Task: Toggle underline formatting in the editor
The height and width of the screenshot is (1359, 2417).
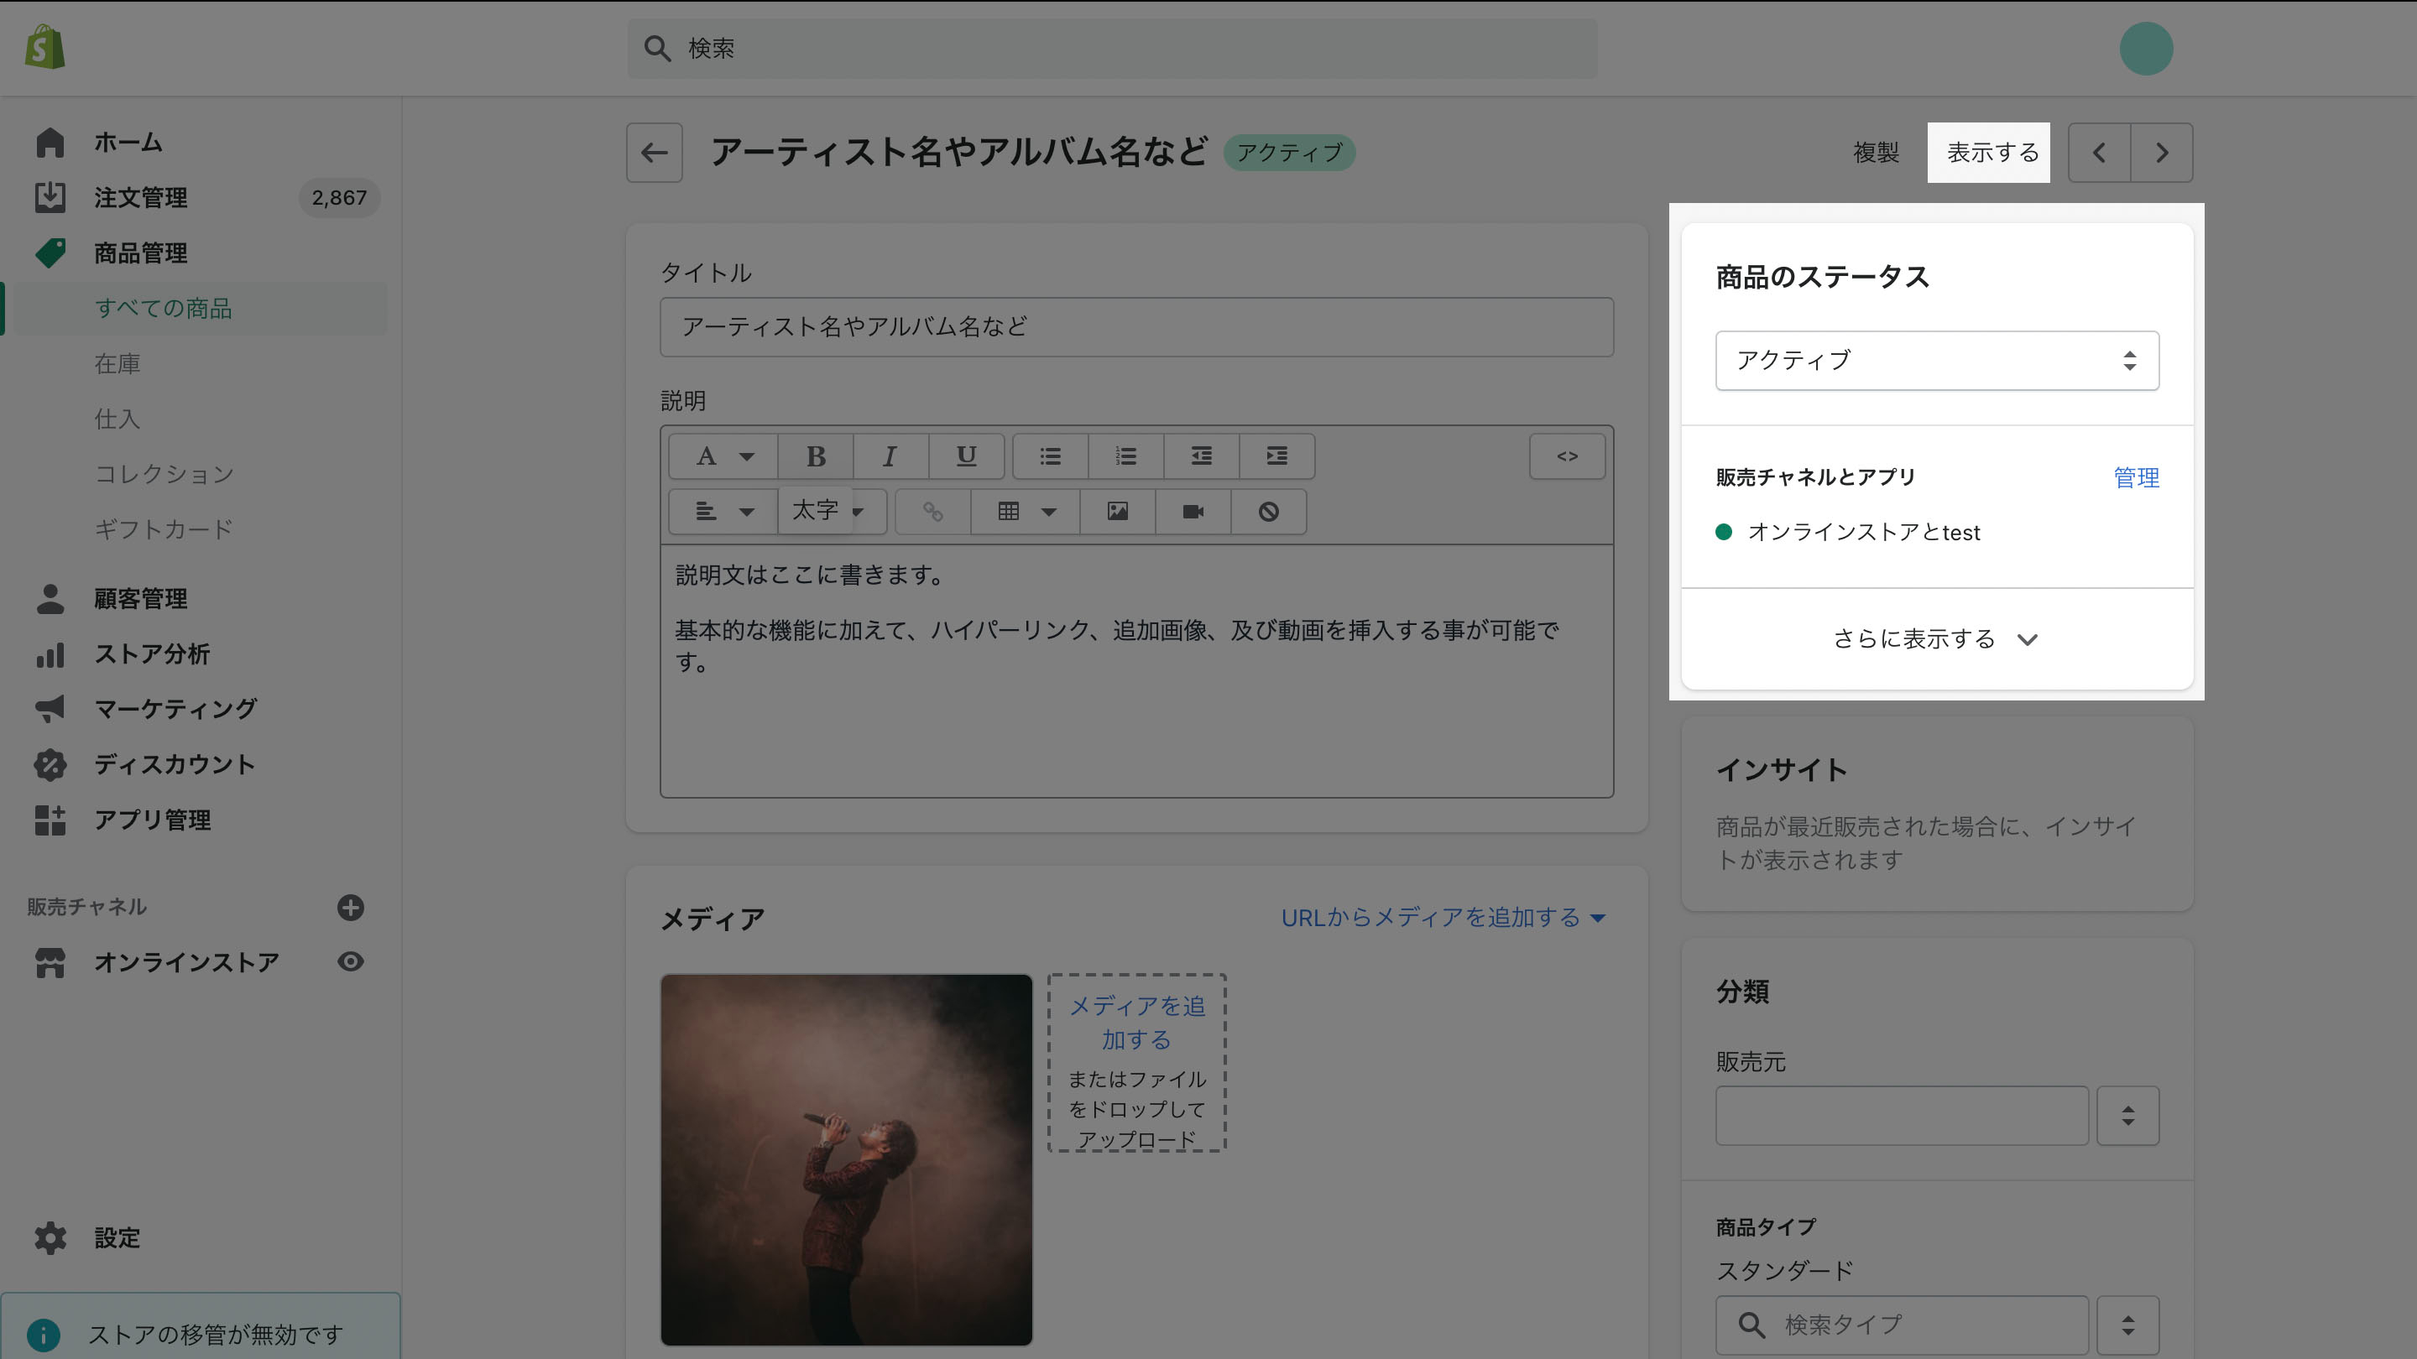Action: [967, 456]
